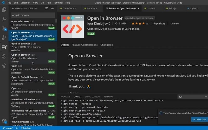Open the Terminal menu
The width and height of the screenshot is (208, 130).
(x=58, y=3)
